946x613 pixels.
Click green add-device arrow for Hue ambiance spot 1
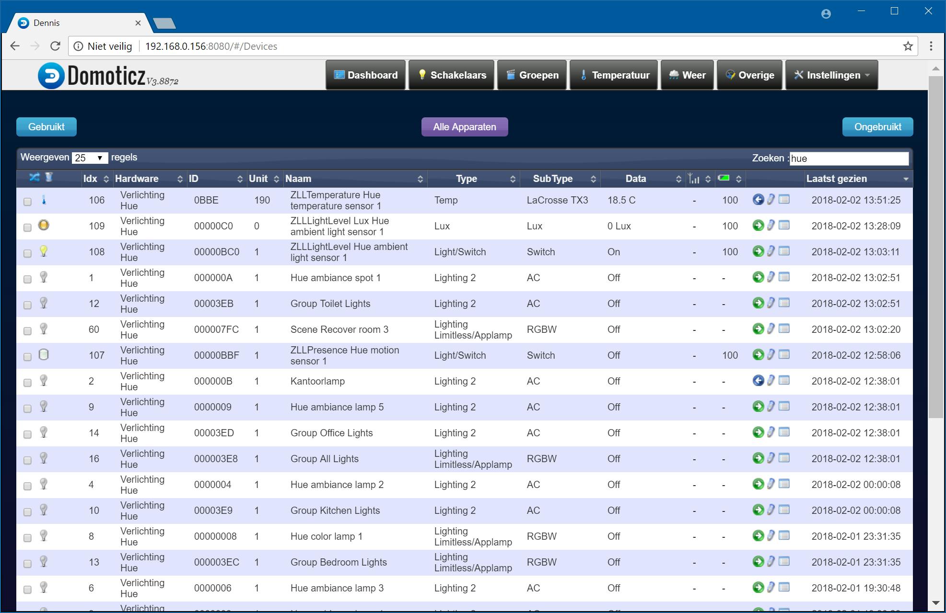(x=758, y=277)
